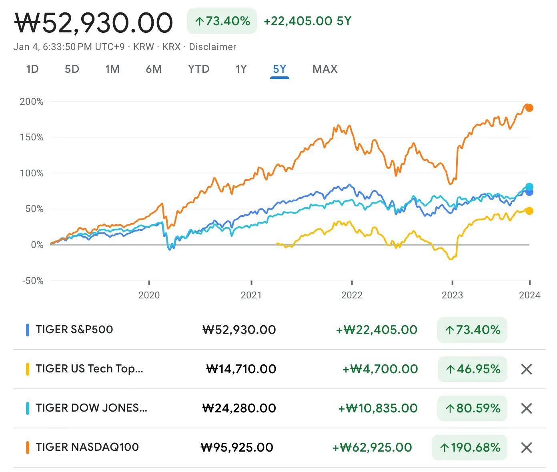This screenshot has width=557, height=472.
Task: Select the 6M time range
Action: pos(154,69)
